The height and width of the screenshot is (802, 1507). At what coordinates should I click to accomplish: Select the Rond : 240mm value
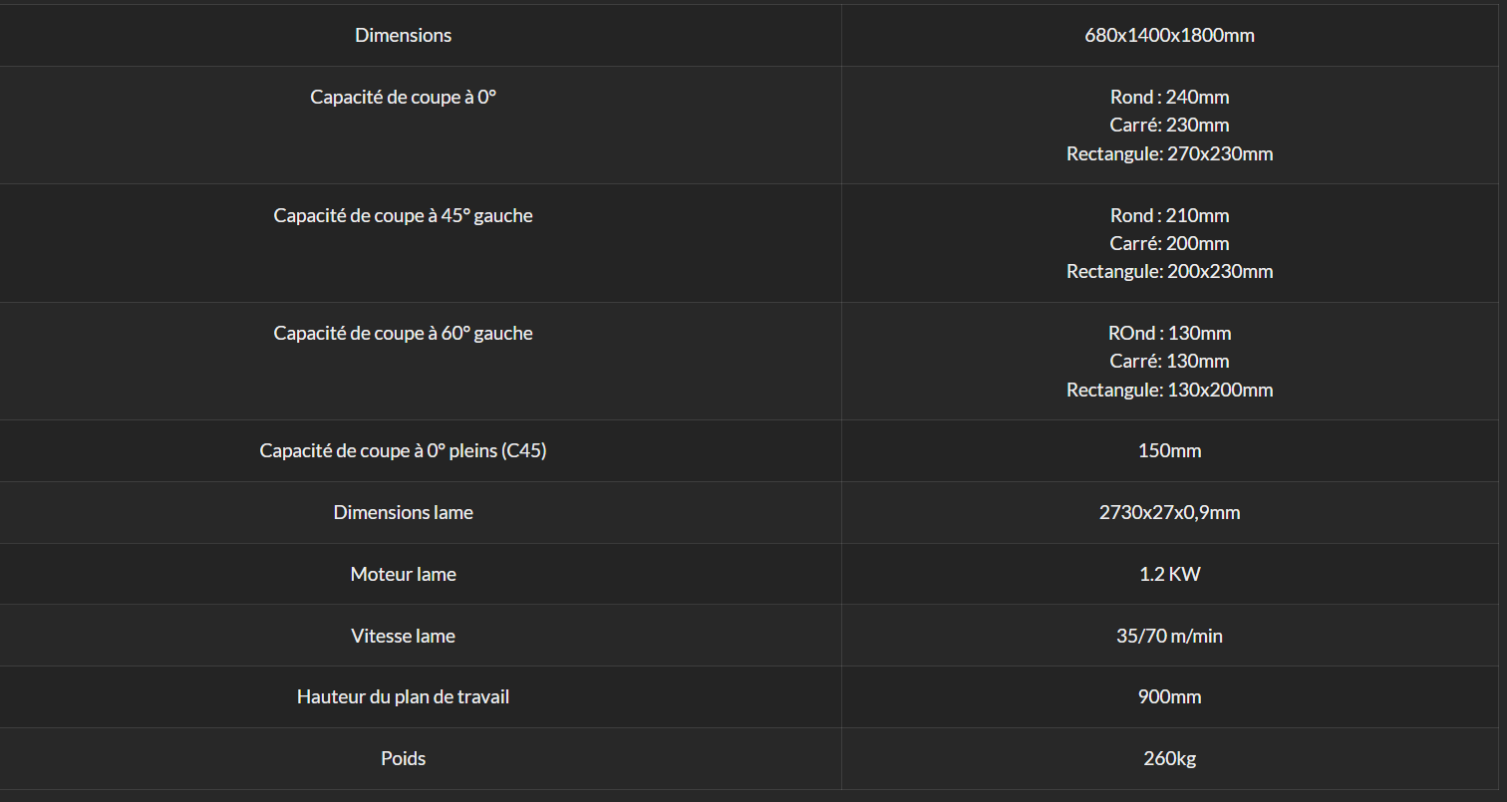pyautogui.click(x=1169, y=98)
